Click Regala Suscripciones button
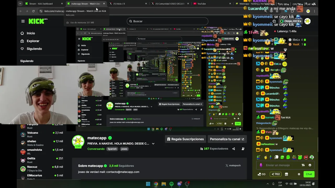This screenshot has height=188, width=335. [x=186, y=139]
